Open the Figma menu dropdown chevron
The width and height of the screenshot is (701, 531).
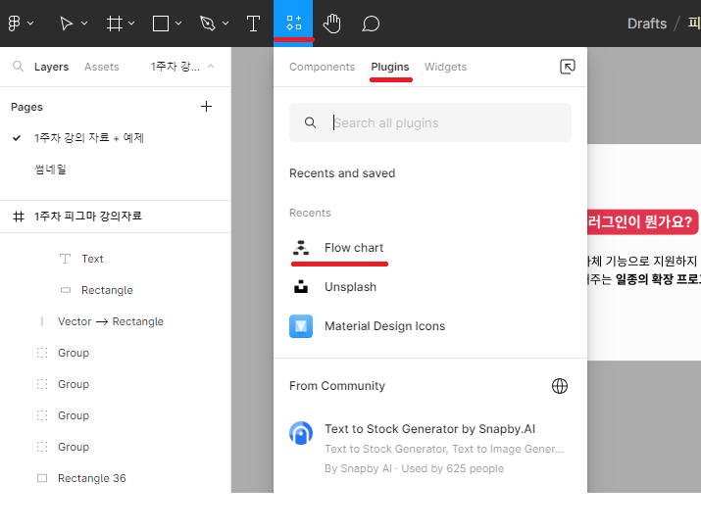30,24
